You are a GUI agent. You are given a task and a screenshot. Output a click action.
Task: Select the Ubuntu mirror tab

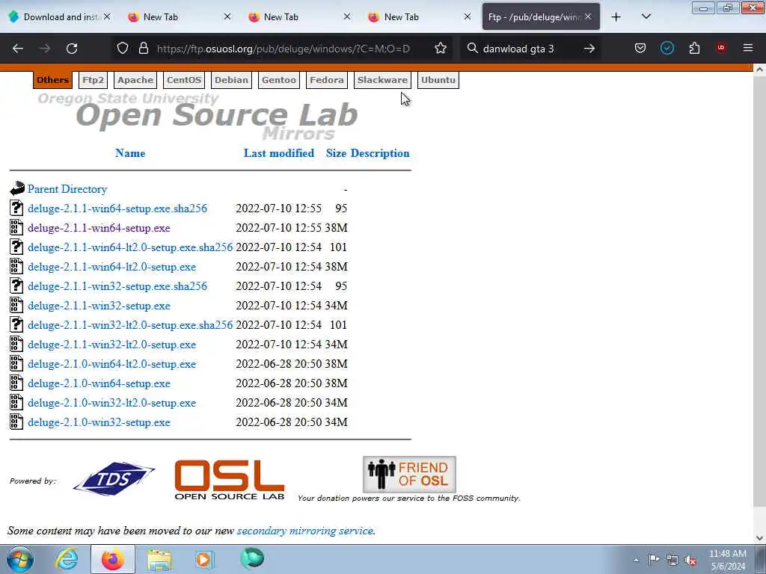click(438, 80)
